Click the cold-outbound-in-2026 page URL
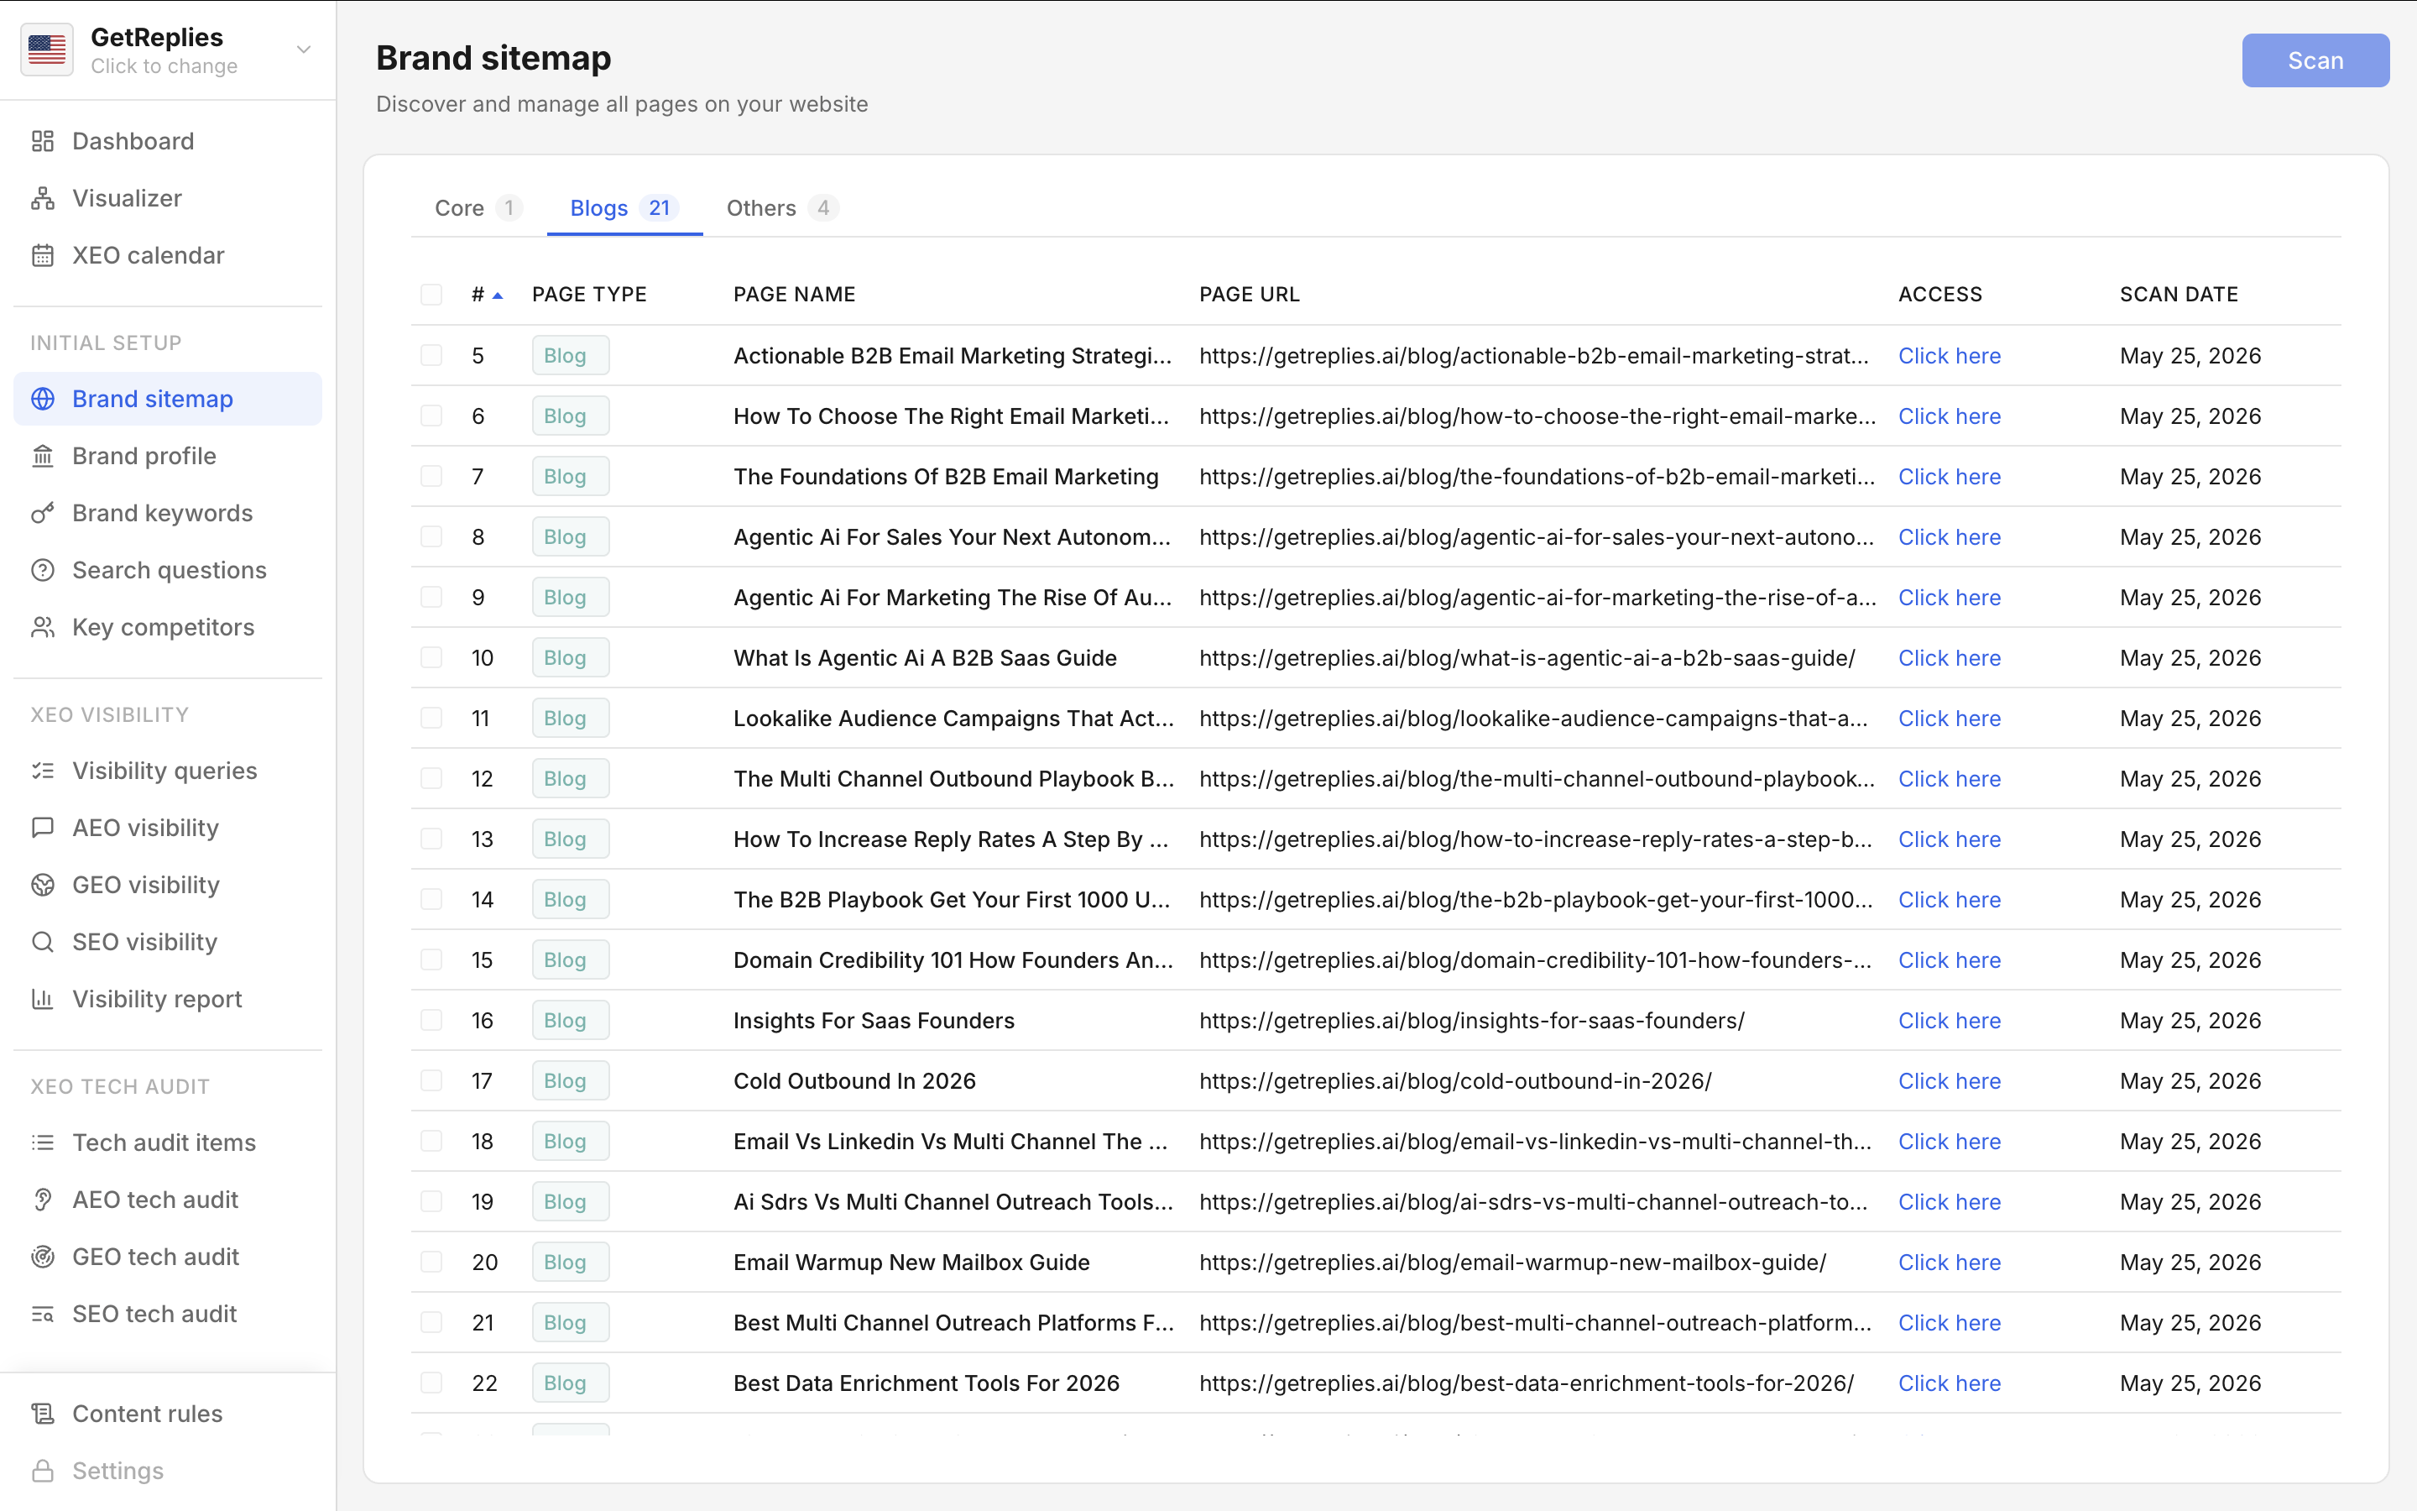Viewport: 2417px width, 1511px height. coord(1455,1080)
